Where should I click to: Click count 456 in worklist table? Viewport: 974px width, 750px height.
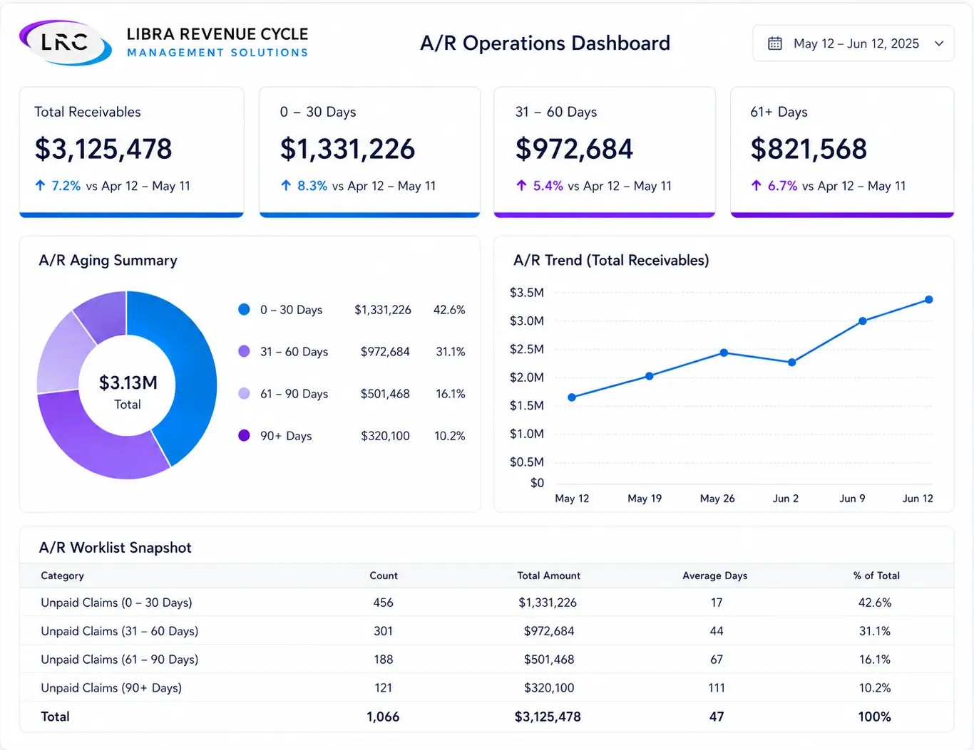pos(383,603)
